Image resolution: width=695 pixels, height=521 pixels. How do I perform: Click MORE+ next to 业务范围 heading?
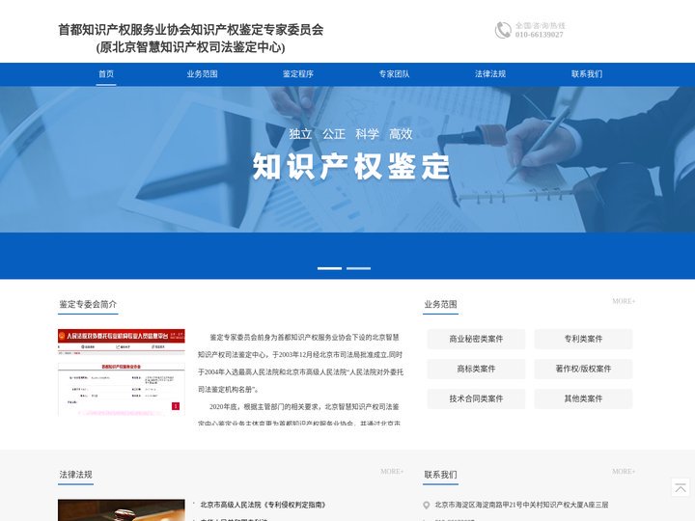point(624,301)
